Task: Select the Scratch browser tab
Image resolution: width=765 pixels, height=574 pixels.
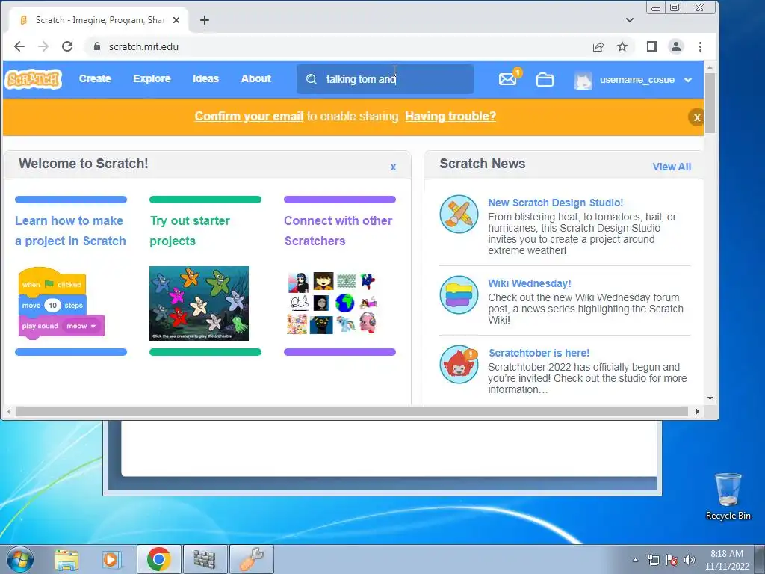Action: coord(99,20)
